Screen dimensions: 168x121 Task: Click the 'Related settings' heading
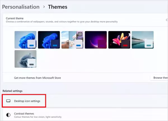12,91
